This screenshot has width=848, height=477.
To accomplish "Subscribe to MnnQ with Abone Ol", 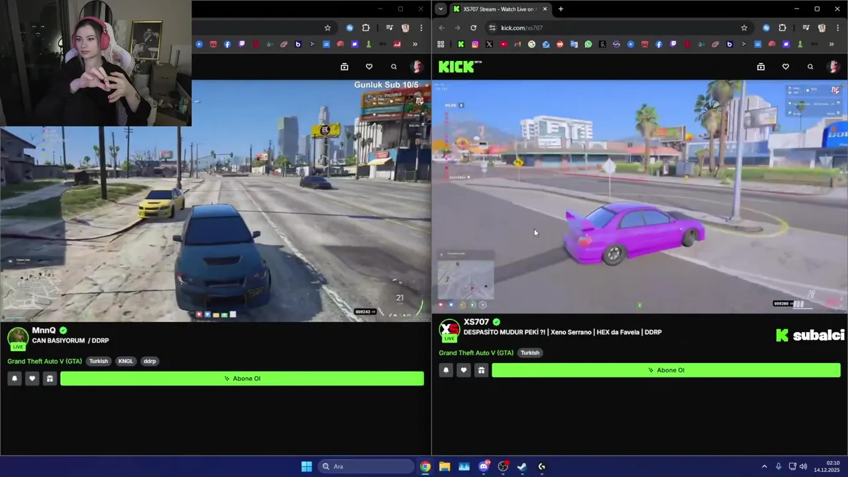I will 242,378.
